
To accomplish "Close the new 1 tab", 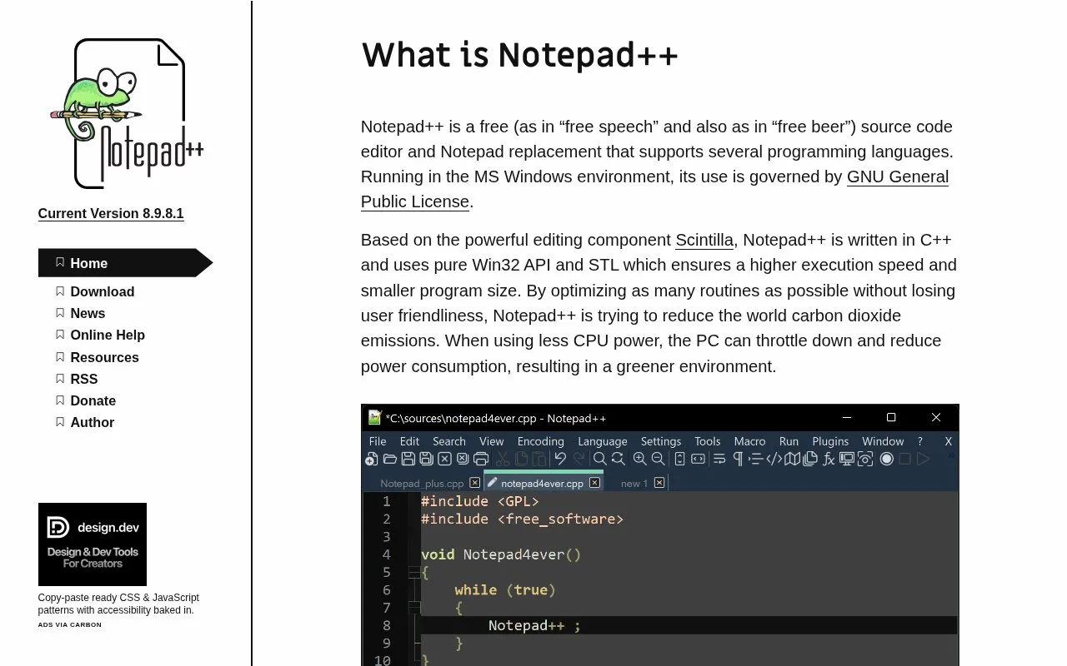I will point(659,483).
